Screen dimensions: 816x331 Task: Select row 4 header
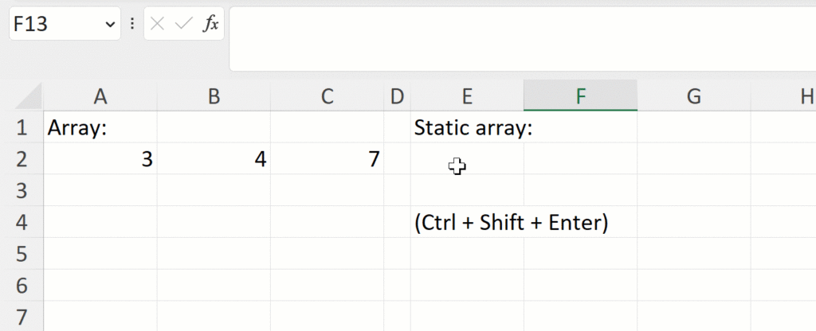[22, 223]
